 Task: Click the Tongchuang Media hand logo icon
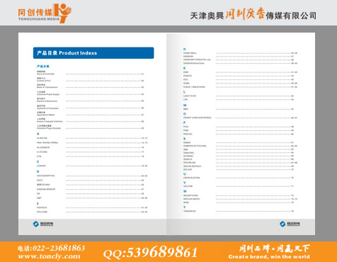point(62,13)
